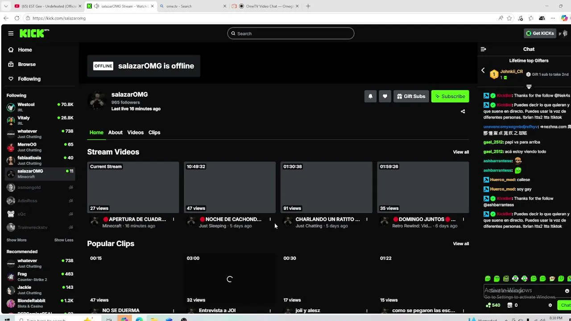Collapse the chat panel
571x321 pixels.
483,49
